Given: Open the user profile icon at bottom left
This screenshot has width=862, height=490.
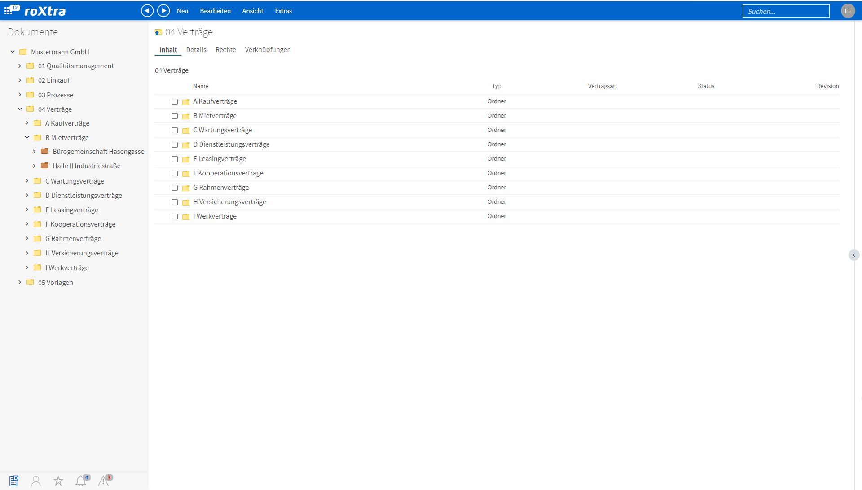Looking at the screenshot, I should (x=36, y=481).
